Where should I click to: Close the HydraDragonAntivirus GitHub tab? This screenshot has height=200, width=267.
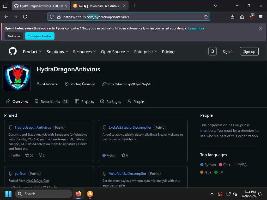tap(66, 6)
